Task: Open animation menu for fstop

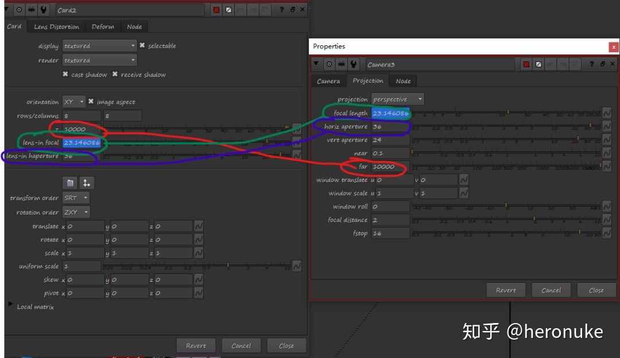Action: (607, 233)
